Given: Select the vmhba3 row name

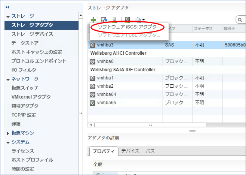Looking at the screenshot, I should [105, 45].
